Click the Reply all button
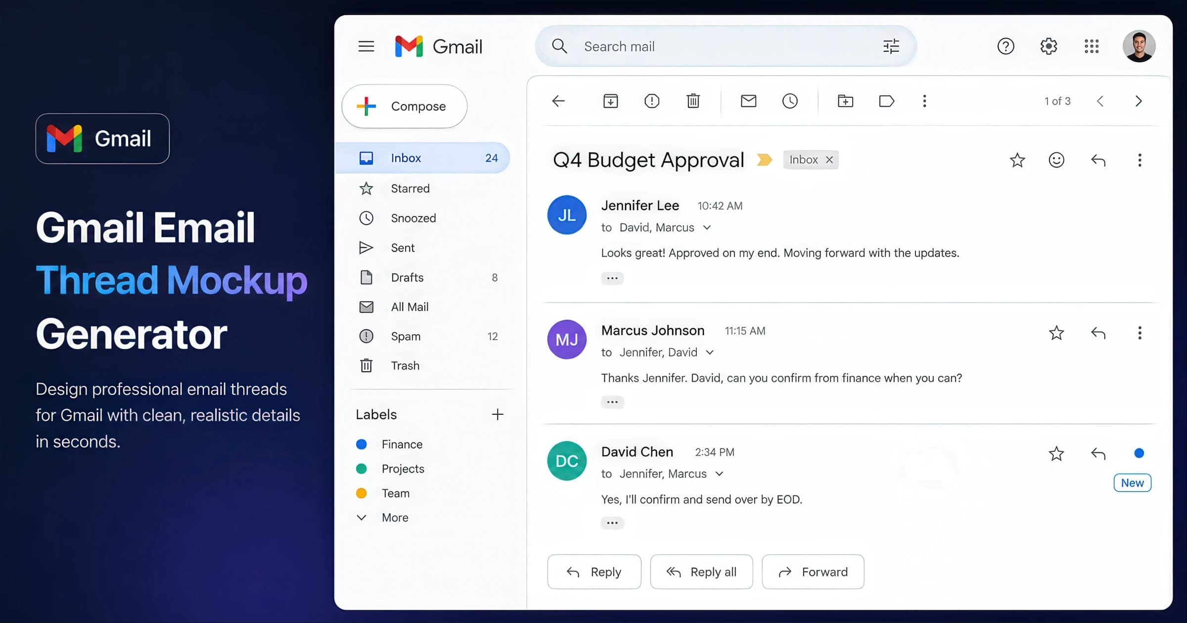 coord(701,572)
